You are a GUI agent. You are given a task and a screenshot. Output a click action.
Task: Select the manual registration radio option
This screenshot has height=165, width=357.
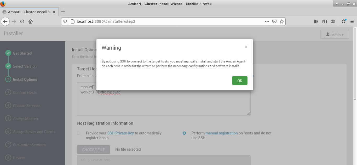click(x=184, y=133)
